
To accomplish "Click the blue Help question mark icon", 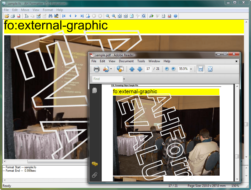I will coord(175,16).
